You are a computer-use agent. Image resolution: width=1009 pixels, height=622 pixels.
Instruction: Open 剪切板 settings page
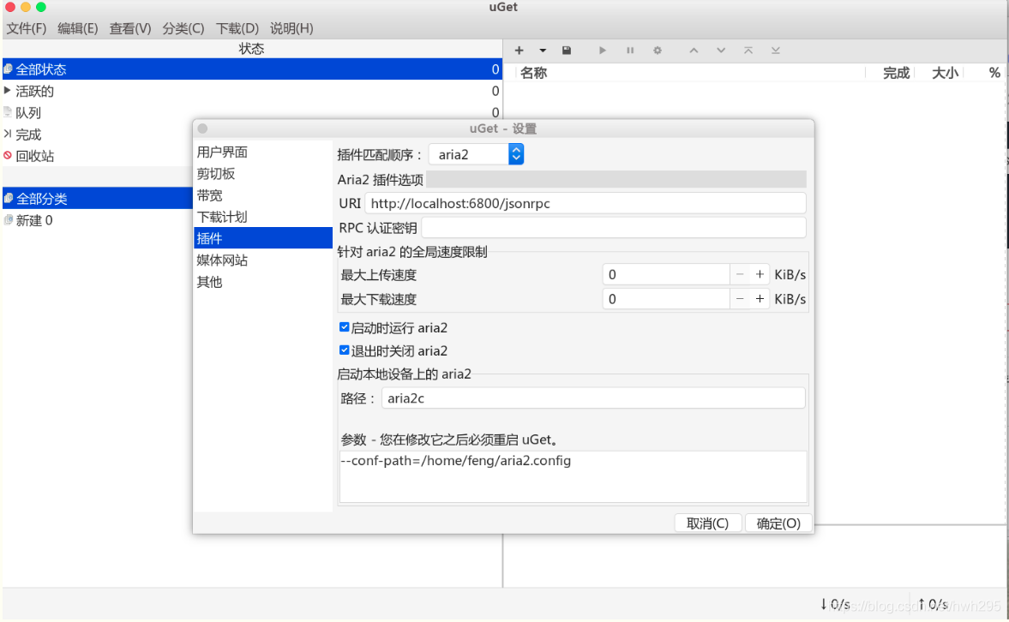coord(262,174)
